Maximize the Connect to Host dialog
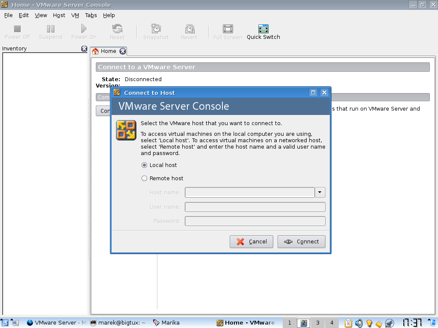Viewport: 438px width, 328px height. [313, 93]
